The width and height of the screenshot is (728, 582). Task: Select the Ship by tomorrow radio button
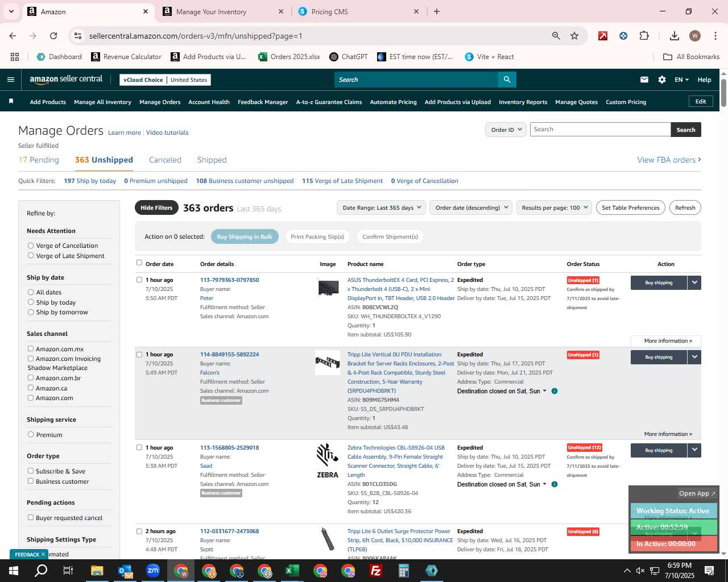31,312
